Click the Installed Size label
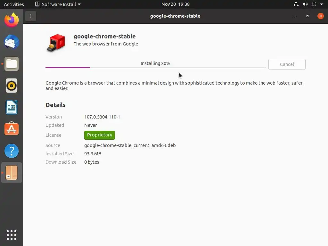 (x=59, y=154)
